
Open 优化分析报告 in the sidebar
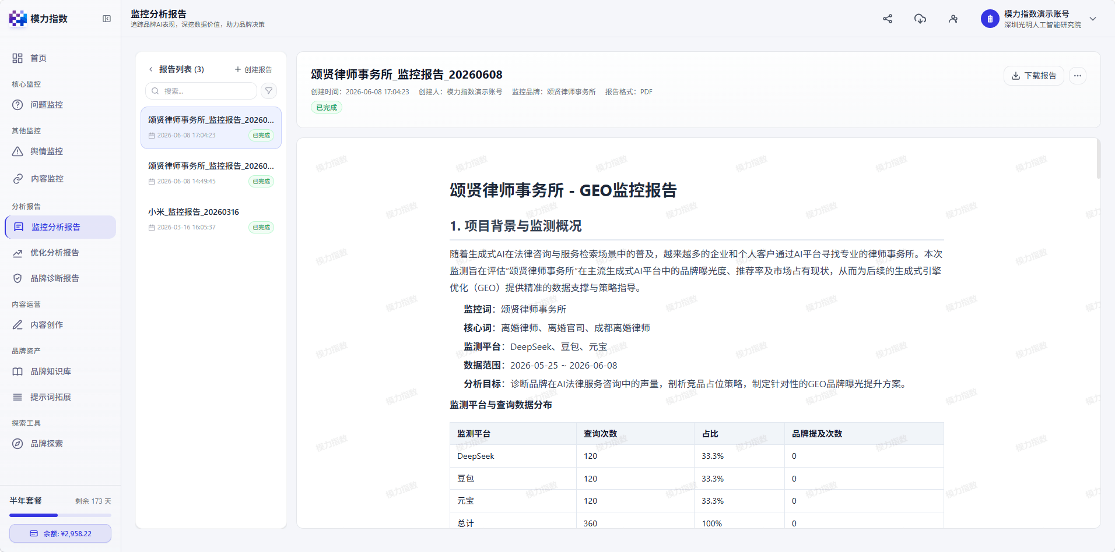coord(61,253)
